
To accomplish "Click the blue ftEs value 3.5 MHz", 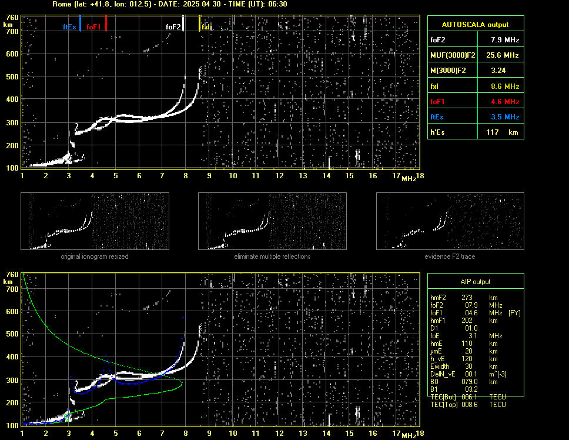I will tap(505, 117).
